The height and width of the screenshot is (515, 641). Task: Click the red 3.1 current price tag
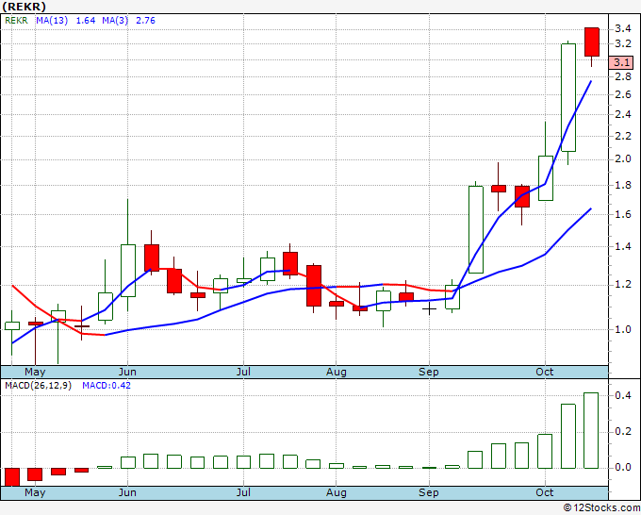(620, 62)
